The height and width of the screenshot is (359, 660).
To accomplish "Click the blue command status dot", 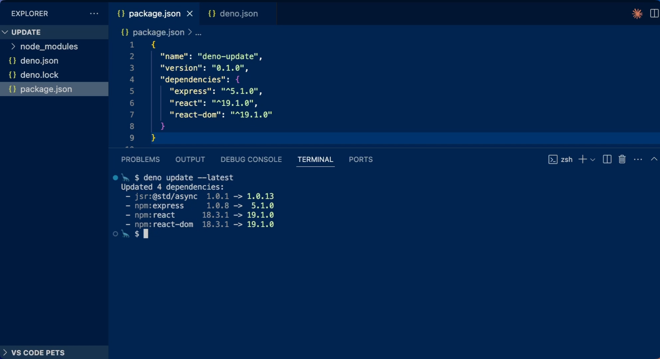I will click(115, 178).
